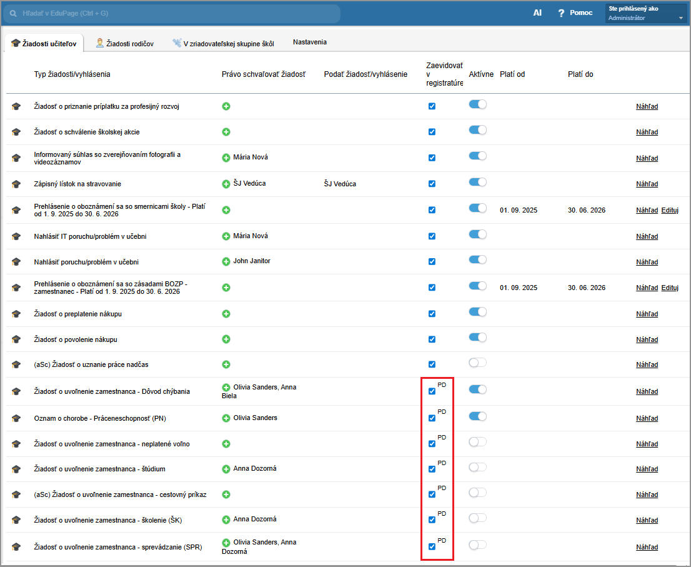This screenshot has height=567, width=691.
Task: Open Náhľad for Žiadosť o schválenie školskej akcie
Action: [647, 132]
